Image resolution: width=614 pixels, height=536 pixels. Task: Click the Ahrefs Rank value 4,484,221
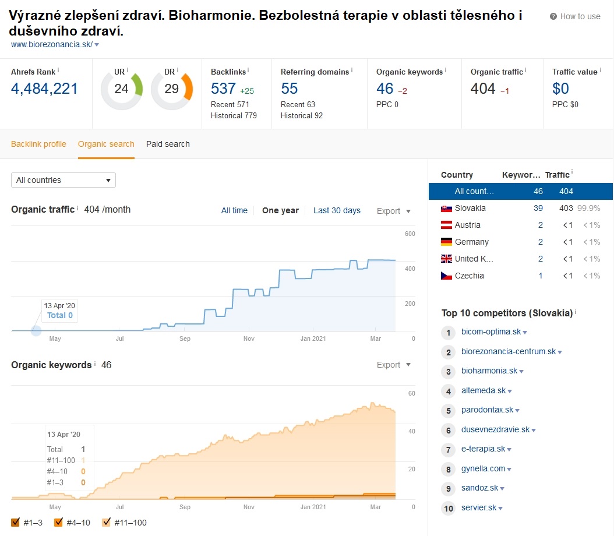[44, 89]
